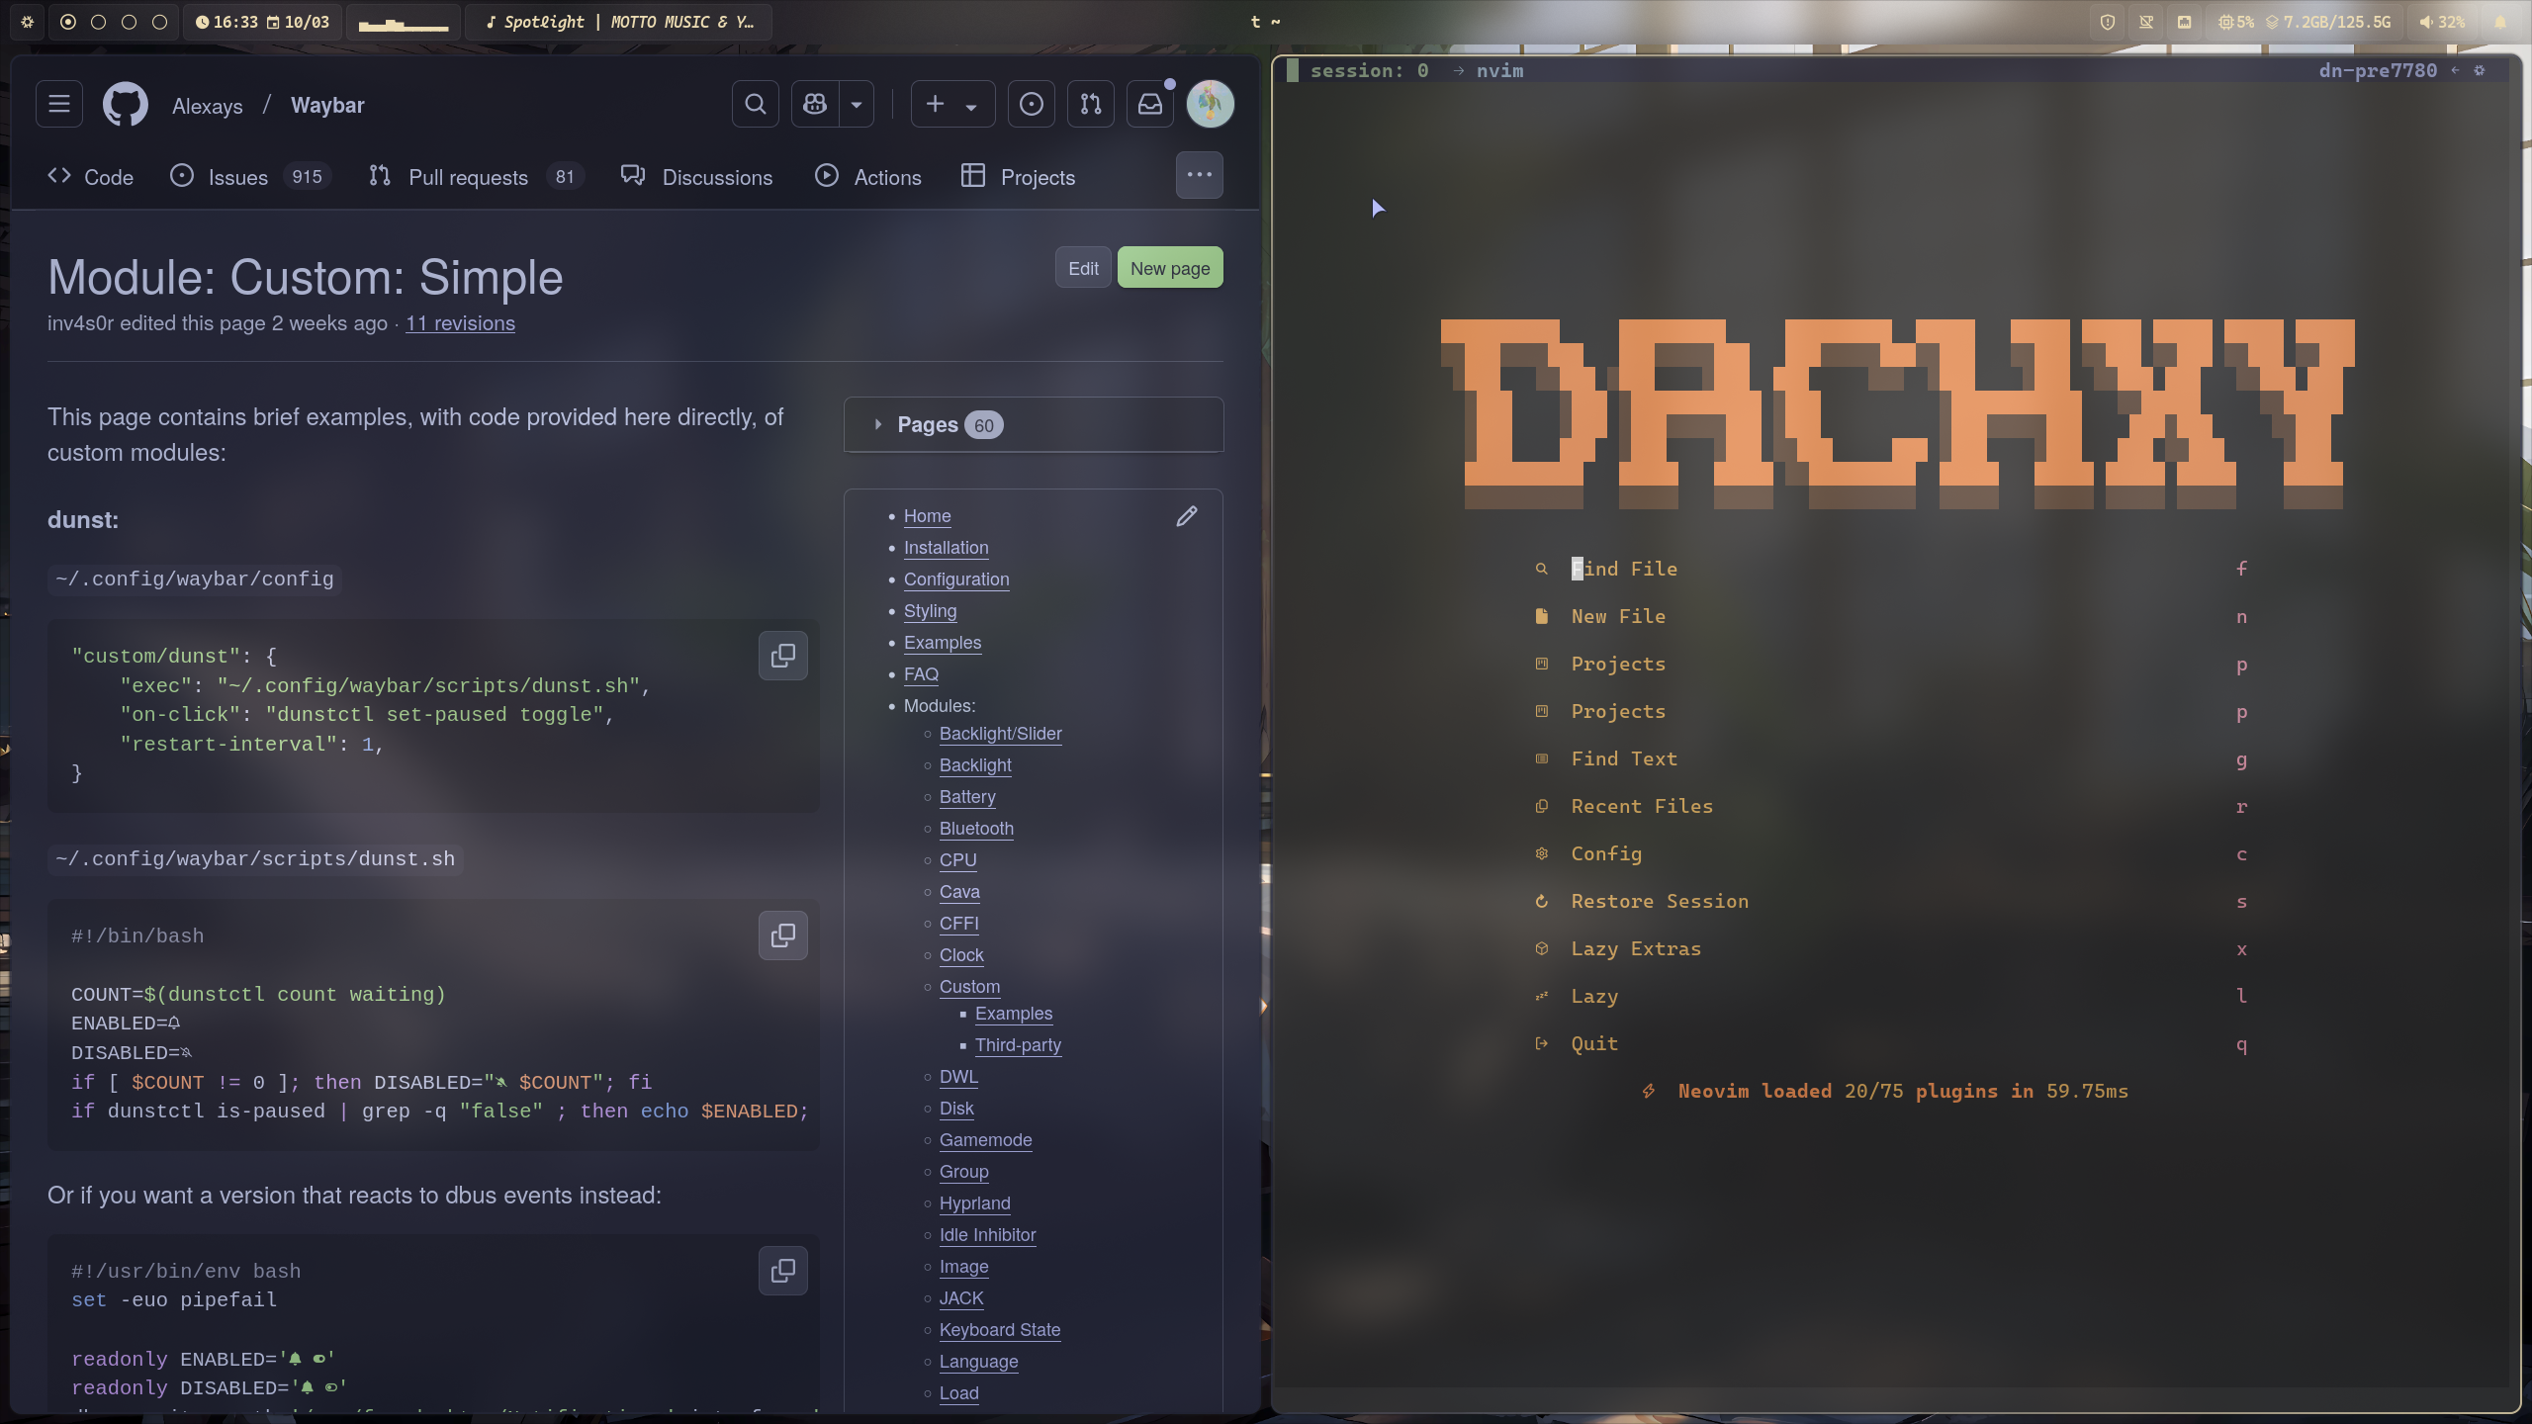Expand the Pages 60 disclosure triangle
2532x1424 pixels.
click(877, 425)
